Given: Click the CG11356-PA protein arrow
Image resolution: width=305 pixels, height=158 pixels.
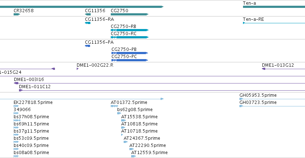Looking at the screenshot, I should pyautogui.click(x=87, y=46).
